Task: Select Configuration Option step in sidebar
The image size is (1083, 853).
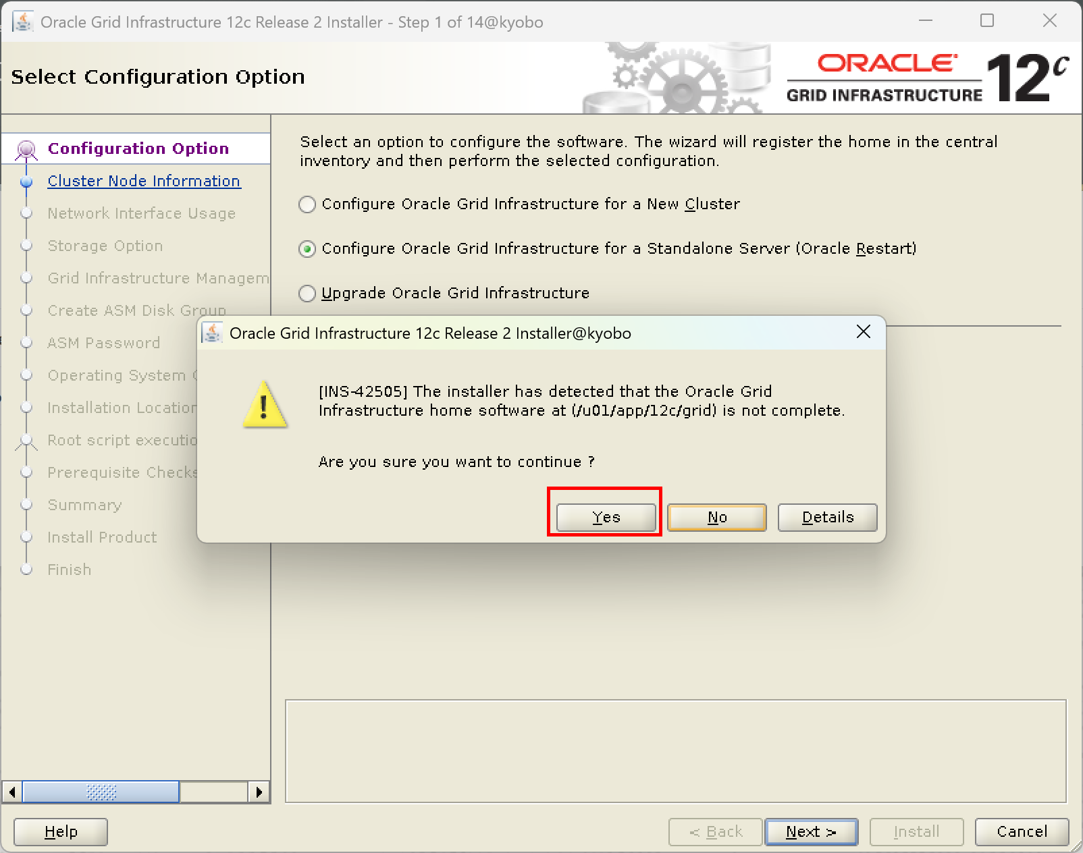Action: 138,148
